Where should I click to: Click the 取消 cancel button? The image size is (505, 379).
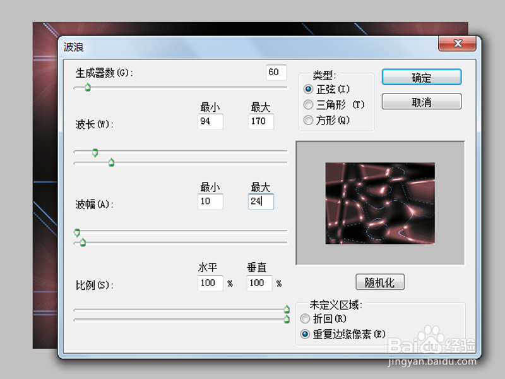tap(421, 101)
